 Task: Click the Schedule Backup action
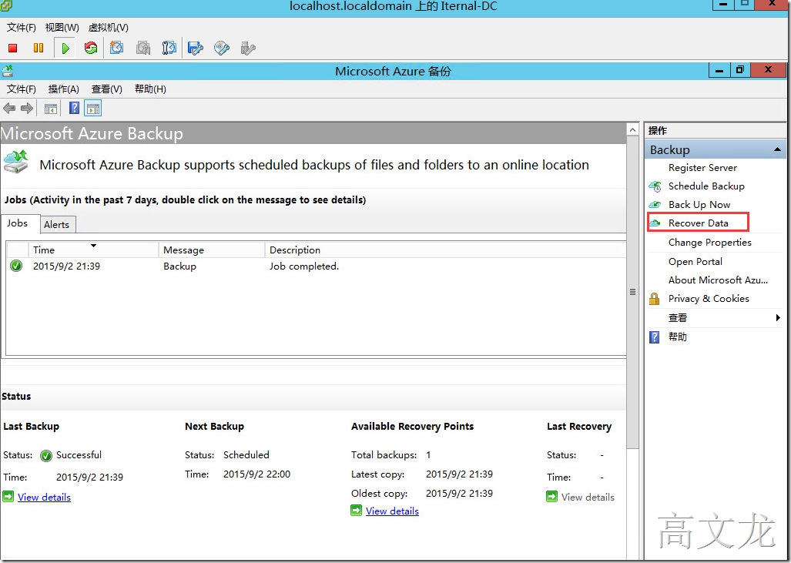[x=706, y=186]
